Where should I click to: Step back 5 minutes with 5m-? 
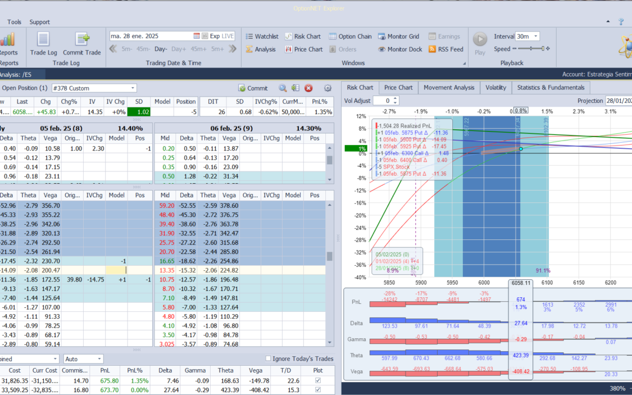pyautogui.click(x=126, y=49)
